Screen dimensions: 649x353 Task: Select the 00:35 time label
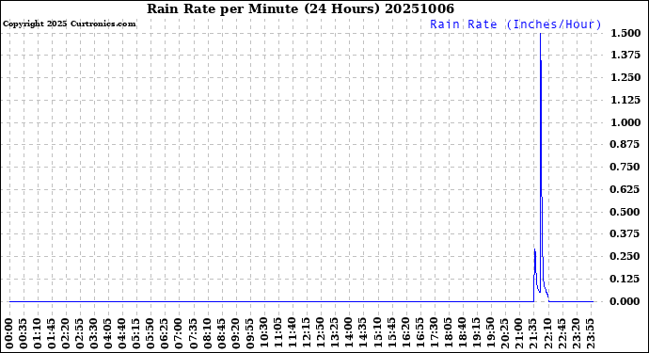(x=24, y=334)
